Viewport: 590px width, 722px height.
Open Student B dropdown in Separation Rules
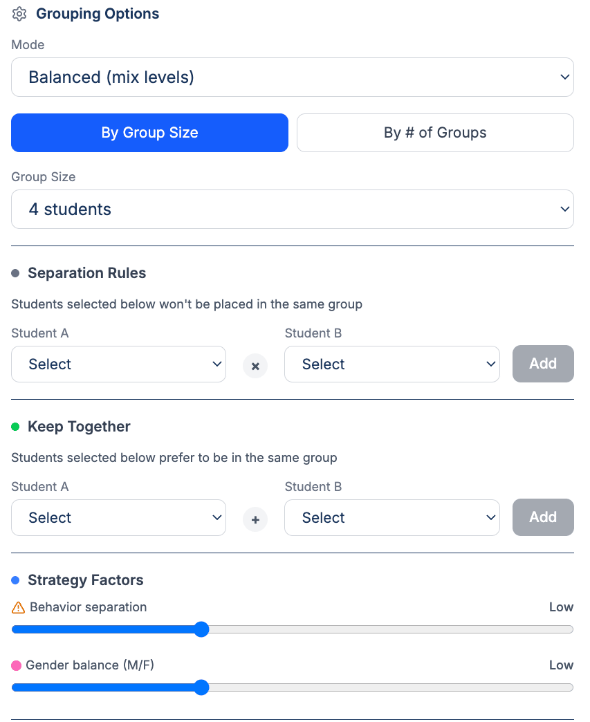391,364
